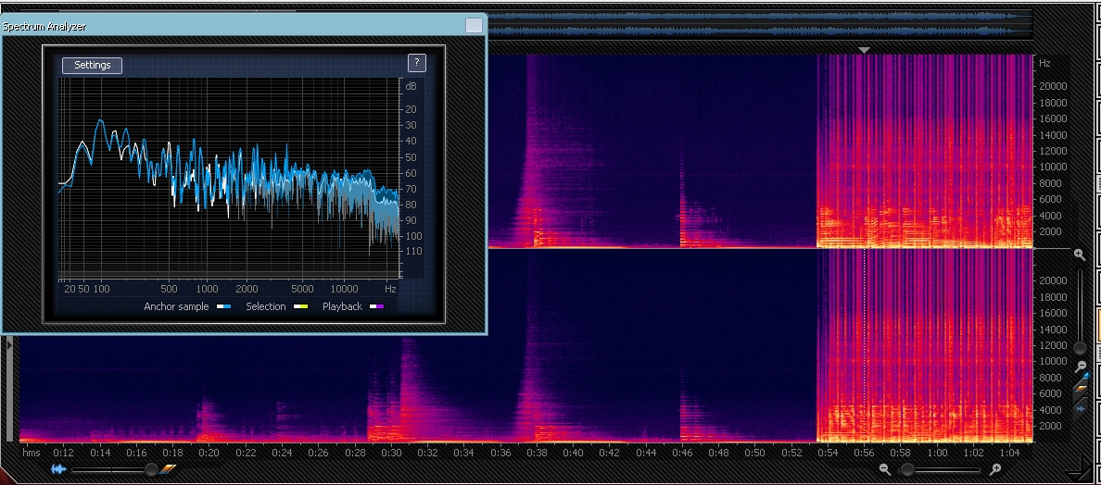Click the waveform/spectrogram blend slider knob
Viewport: 1101px width, 485px height.
point(151,470)
